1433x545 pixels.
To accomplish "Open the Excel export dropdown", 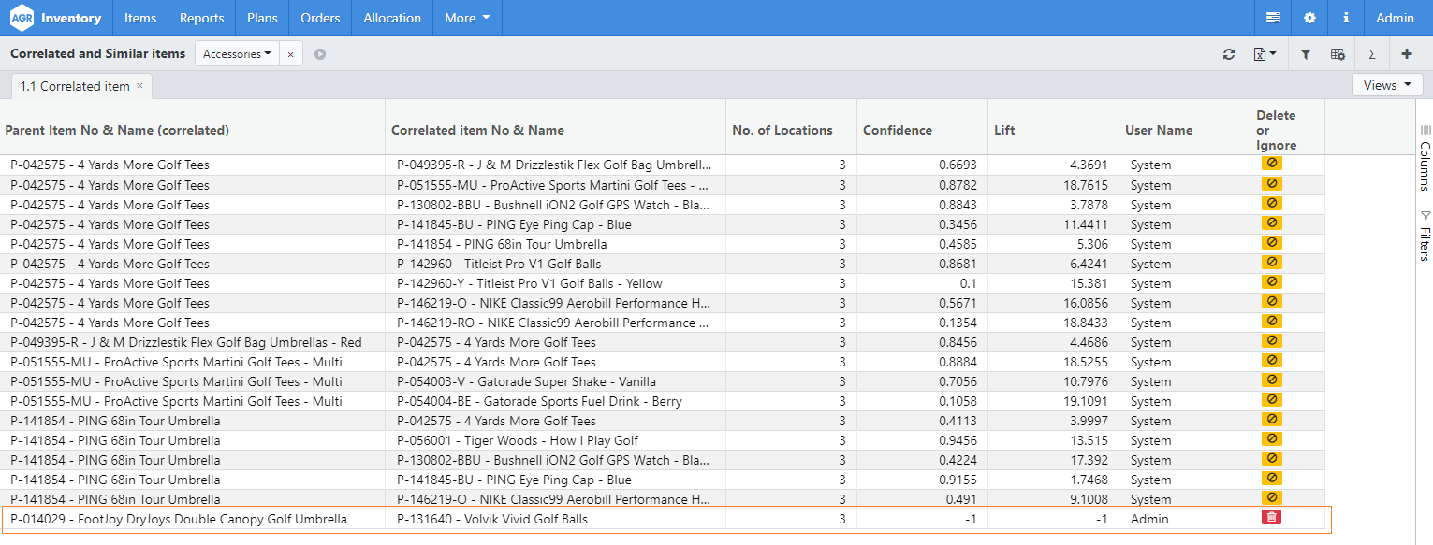I will (x=1265, y=54).
